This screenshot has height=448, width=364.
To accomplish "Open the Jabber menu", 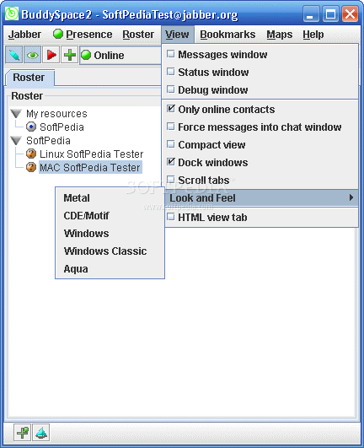I will point(24,35).
